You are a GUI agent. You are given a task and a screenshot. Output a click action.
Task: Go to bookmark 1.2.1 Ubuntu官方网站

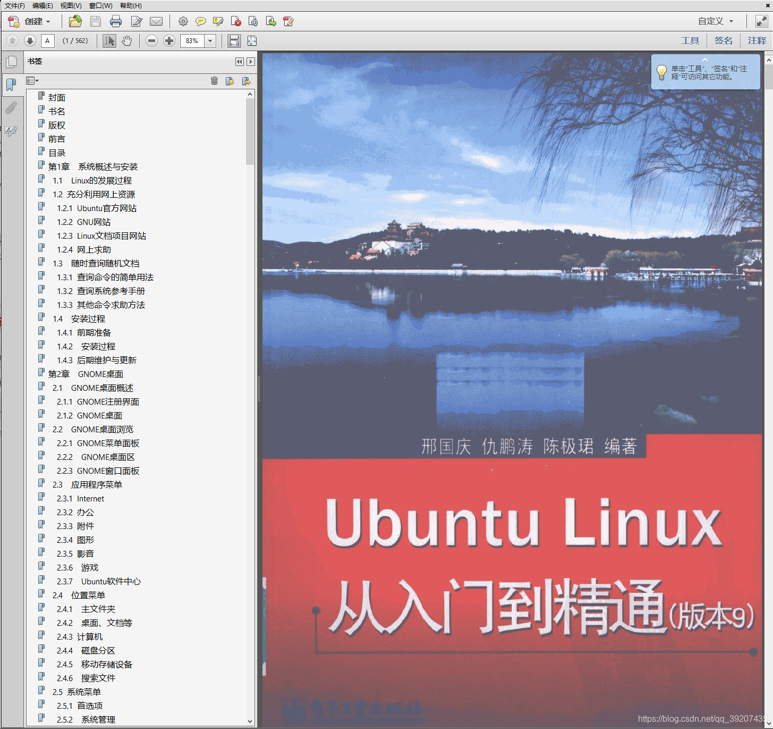coord(97,208)
